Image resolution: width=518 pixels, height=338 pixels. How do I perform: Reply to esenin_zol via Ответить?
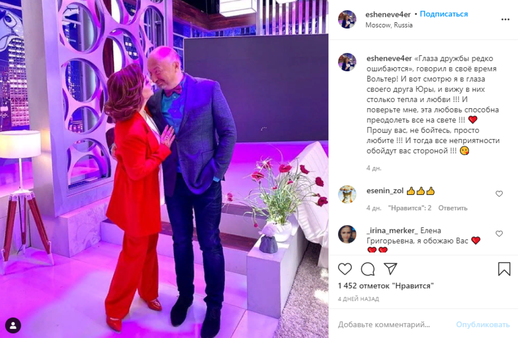click(453, 208)
